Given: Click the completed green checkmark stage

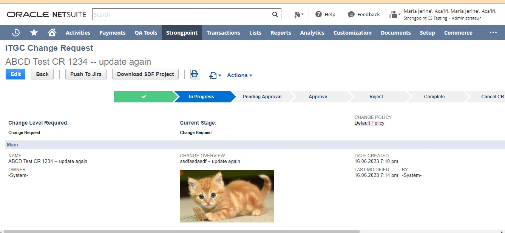Looking at the screenshot, I should pyautogui.click(x=144, y=97).
